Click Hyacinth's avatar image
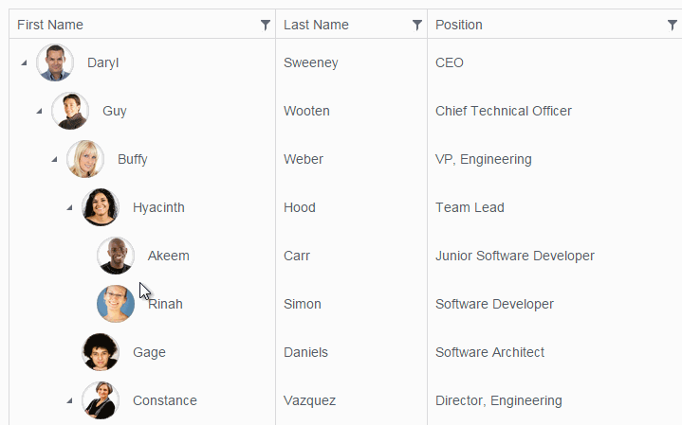This screenshot has height=425, width=682. [x=101, y=207]
